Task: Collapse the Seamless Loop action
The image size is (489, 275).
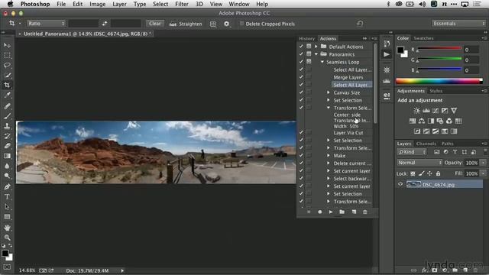Action: 322,62
